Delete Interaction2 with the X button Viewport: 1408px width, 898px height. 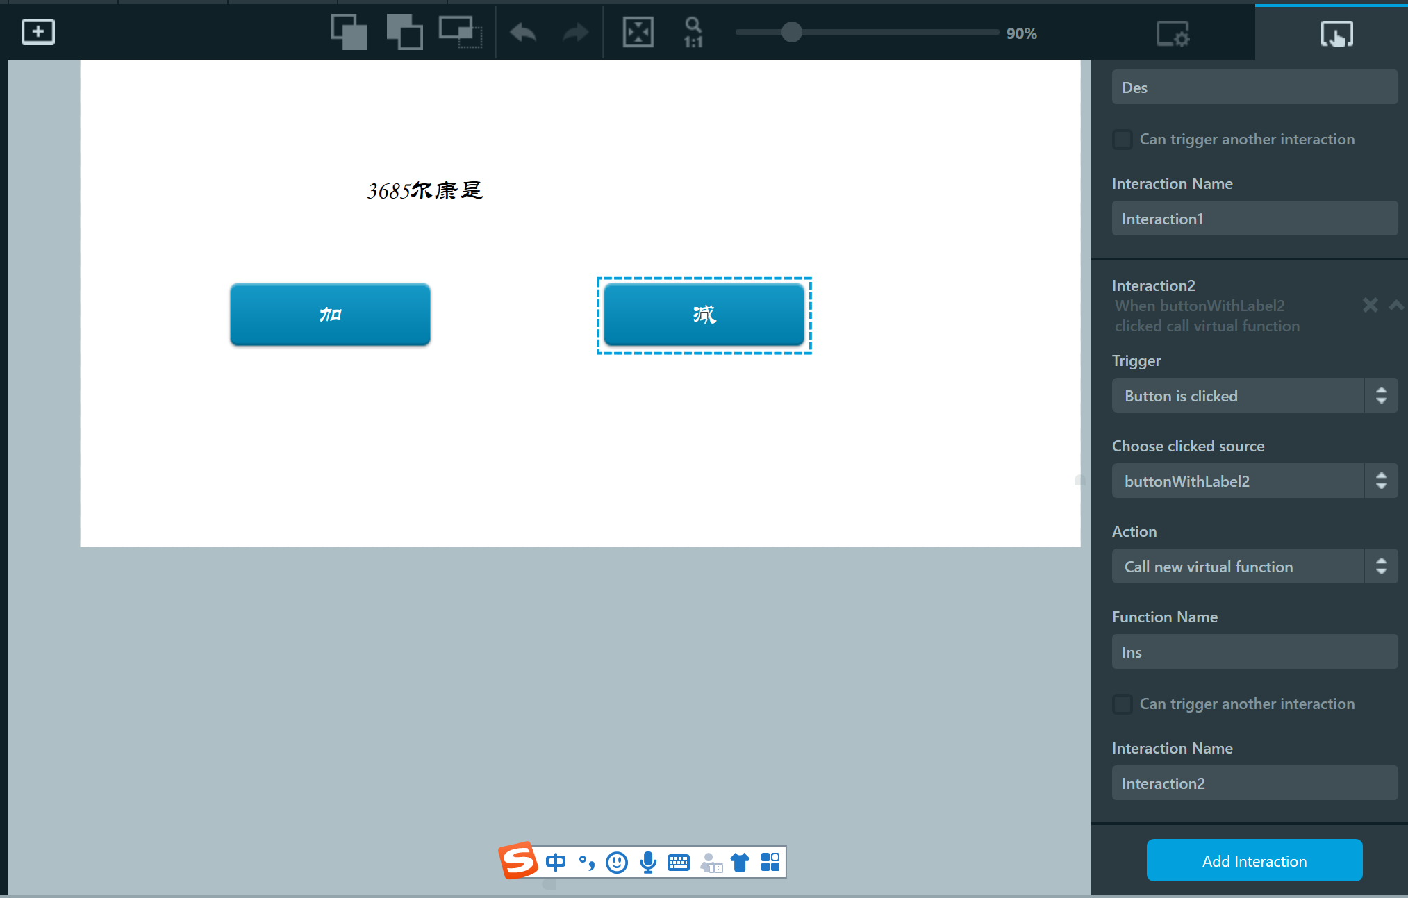point(1369,305)
